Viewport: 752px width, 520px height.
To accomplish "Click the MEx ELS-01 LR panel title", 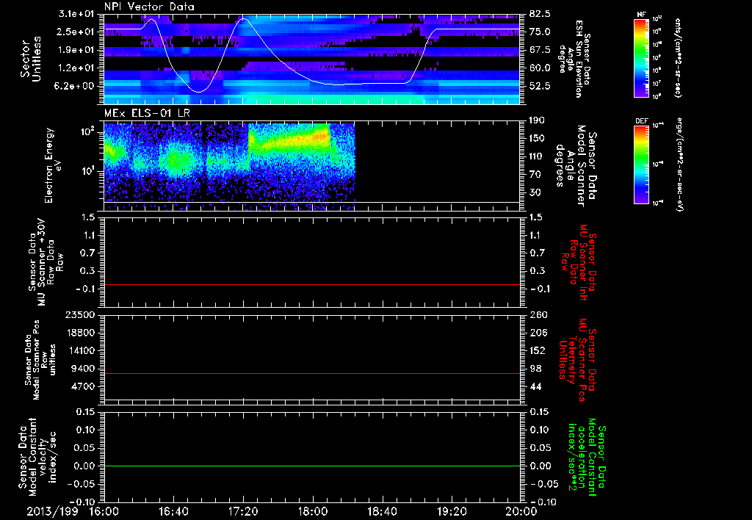I will 147,114.
